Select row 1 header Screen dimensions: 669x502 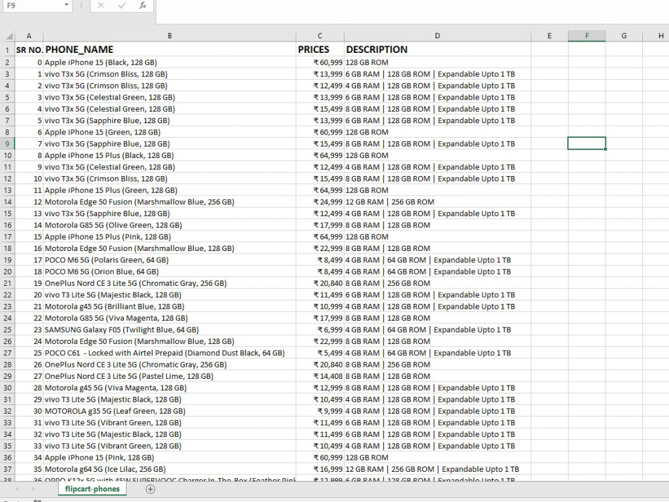pyautogui.click(x=7, y=50)
